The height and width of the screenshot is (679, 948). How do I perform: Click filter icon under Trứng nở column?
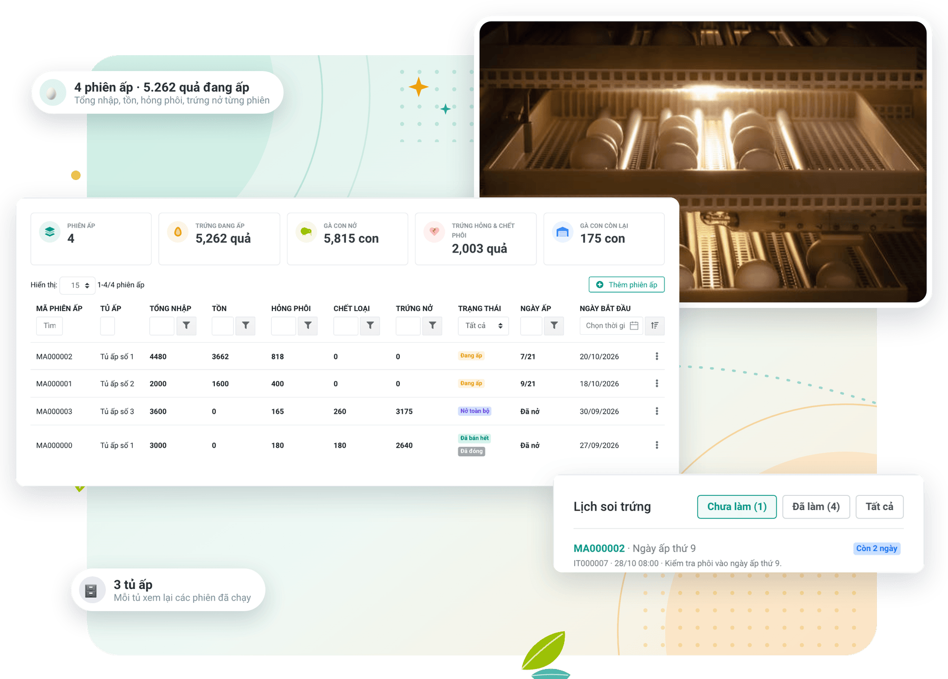[x=432, y=326]
